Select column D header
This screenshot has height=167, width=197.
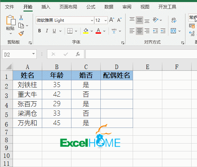[x=117, y=67]
